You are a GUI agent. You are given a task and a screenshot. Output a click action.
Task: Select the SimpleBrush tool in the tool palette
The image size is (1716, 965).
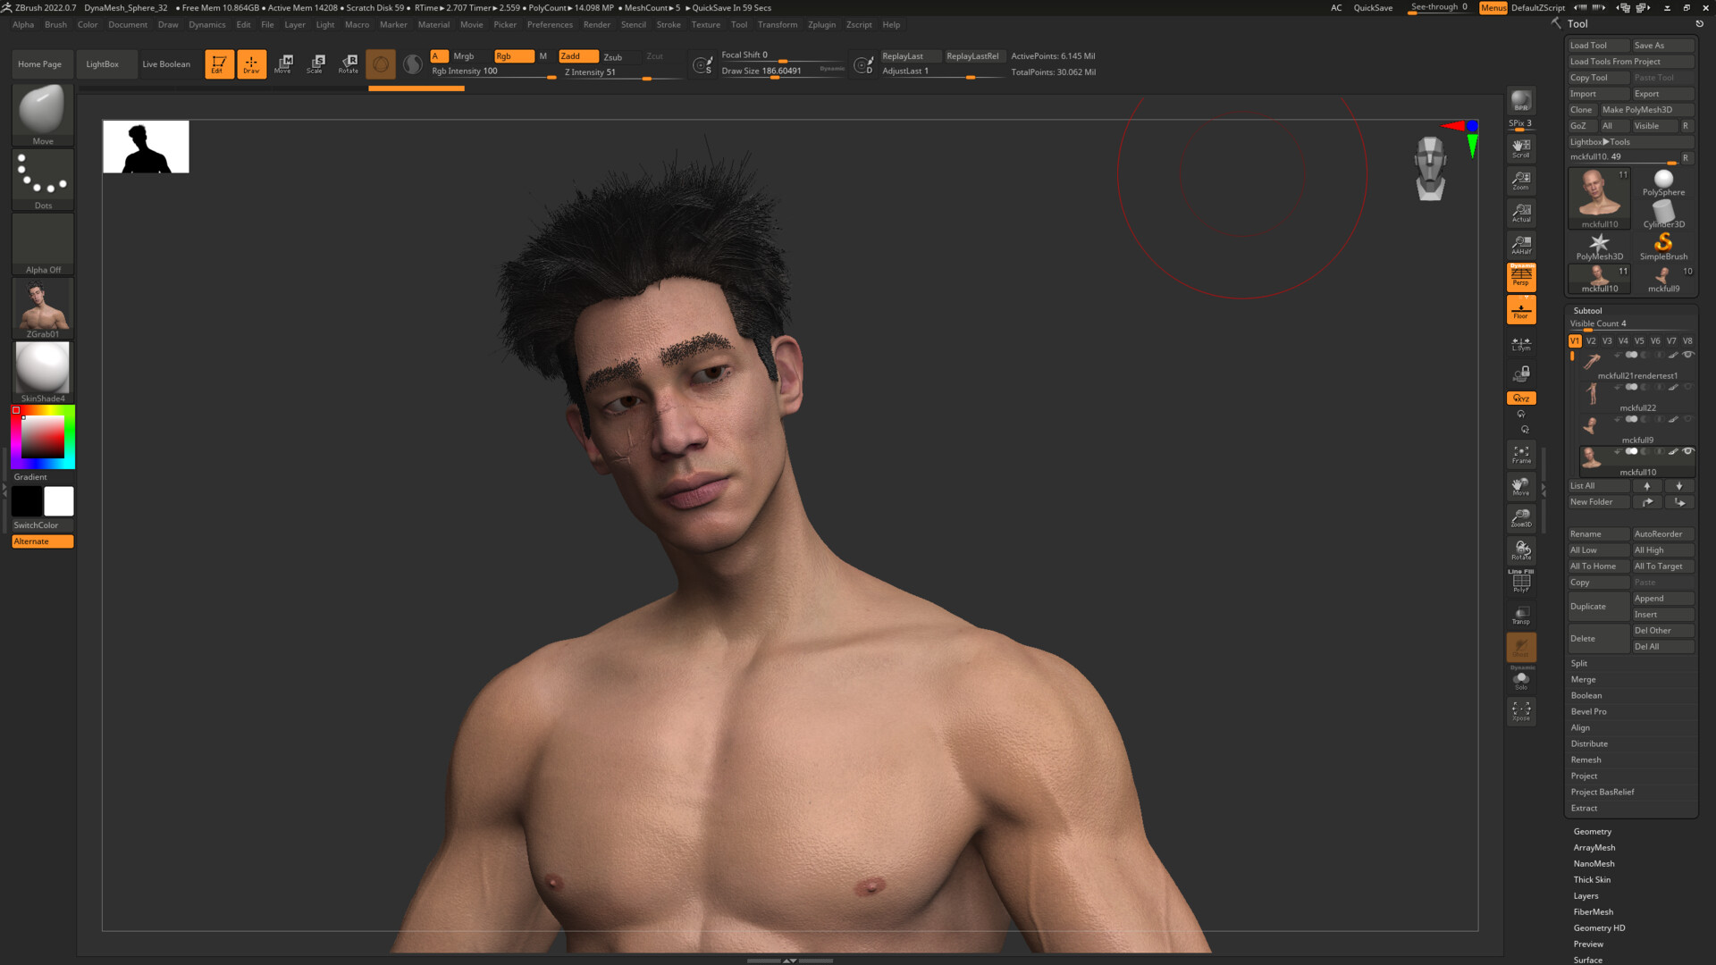(x=1663, y=243)
